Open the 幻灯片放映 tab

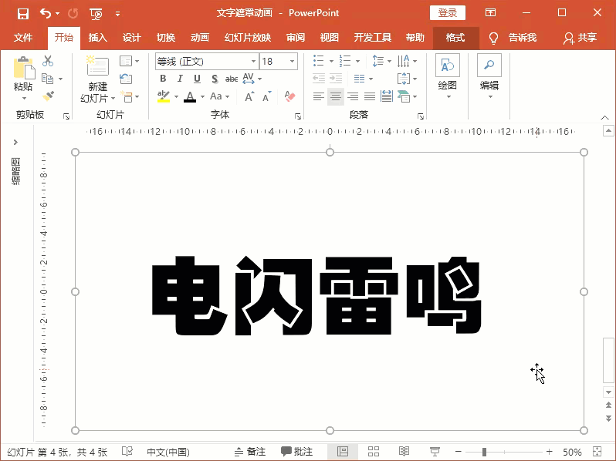pyautogui.click(x=248, y=38)
